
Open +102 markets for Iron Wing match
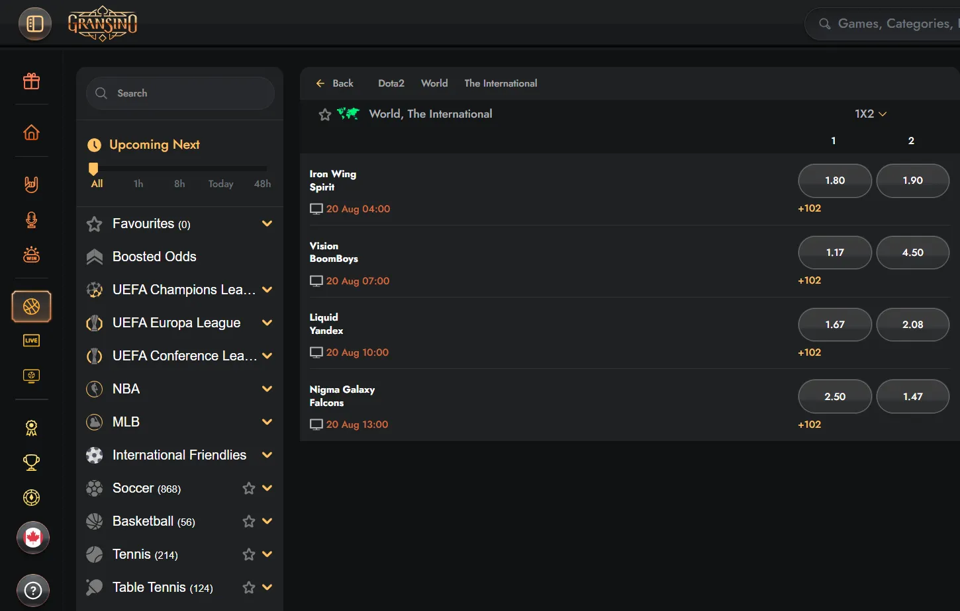click(809, 208)
